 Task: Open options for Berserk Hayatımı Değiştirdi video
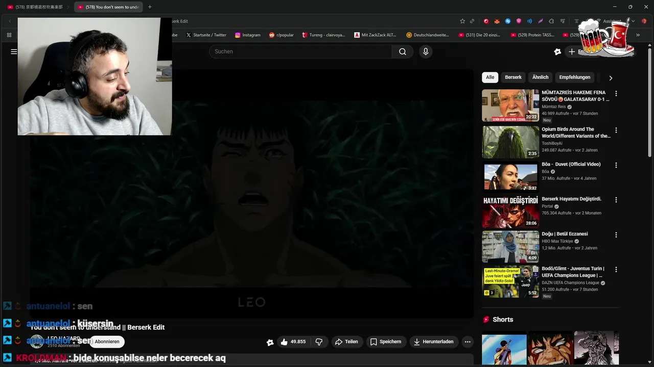point(616,200)
